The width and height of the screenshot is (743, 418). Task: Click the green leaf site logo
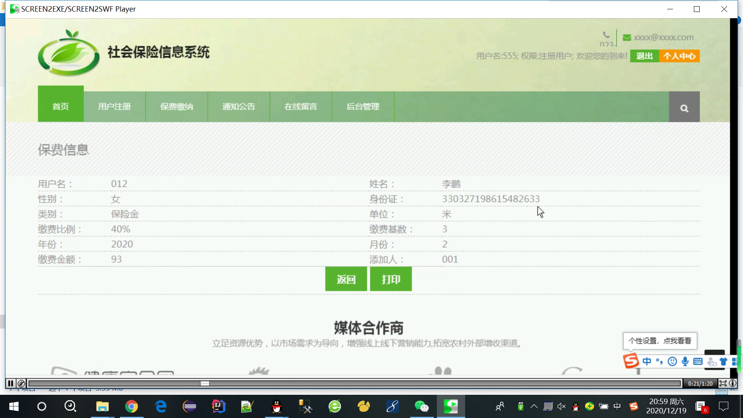click(69, 53)
